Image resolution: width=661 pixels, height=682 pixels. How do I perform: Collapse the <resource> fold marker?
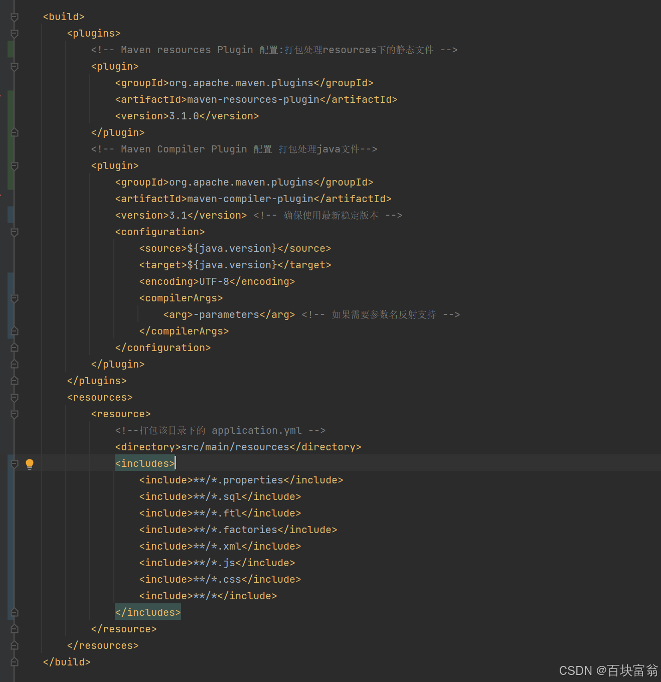click(x=15, y=414)
